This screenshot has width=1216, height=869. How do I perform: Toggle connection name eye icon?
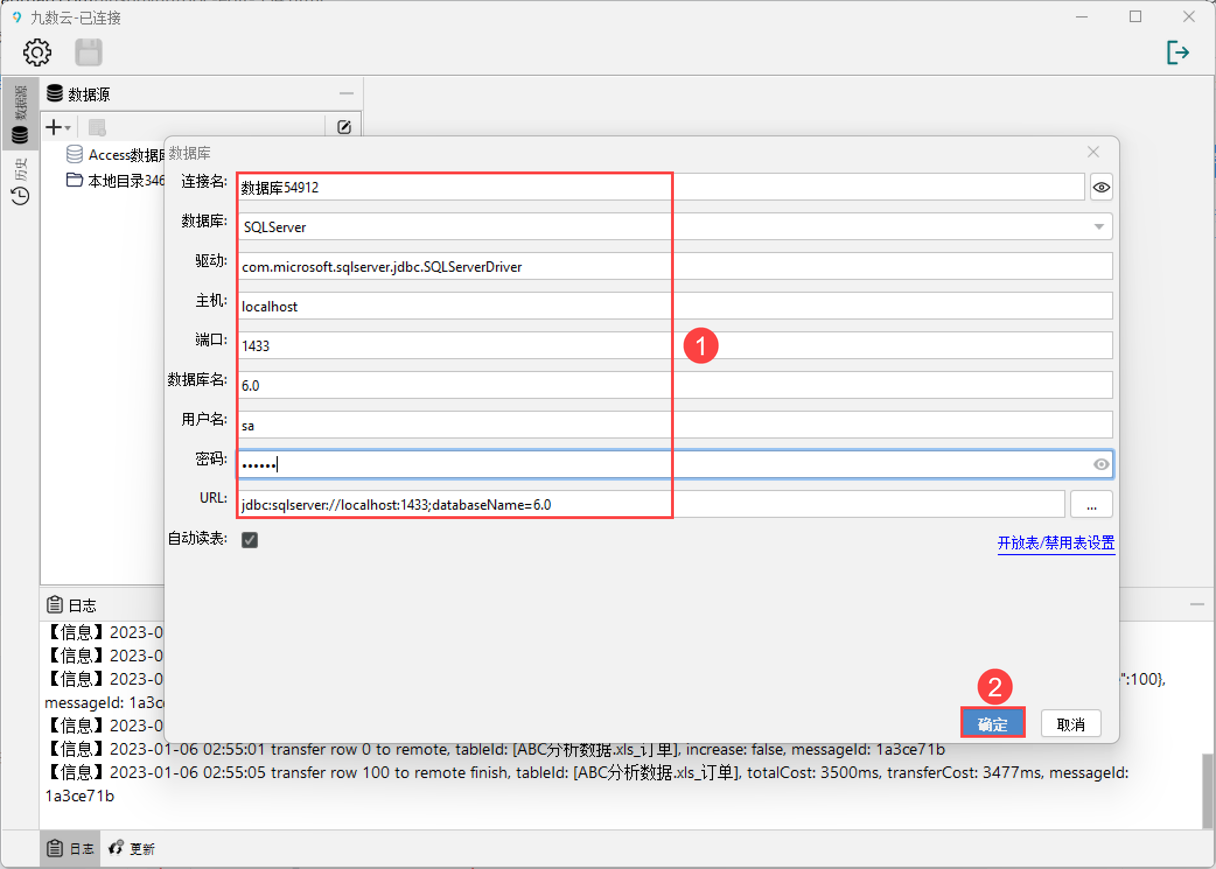coord(1101,187)
